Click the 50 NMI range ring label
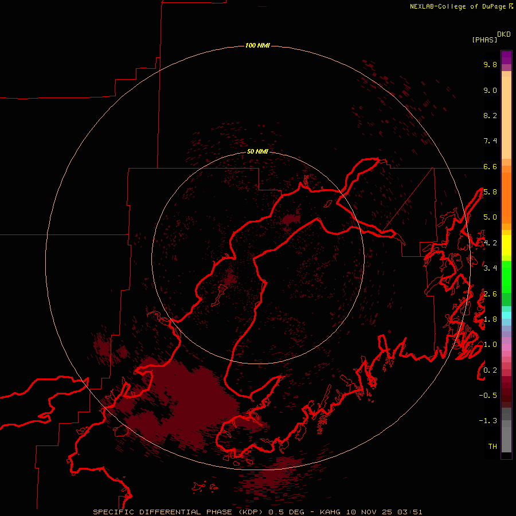 (x=257, y=151)
